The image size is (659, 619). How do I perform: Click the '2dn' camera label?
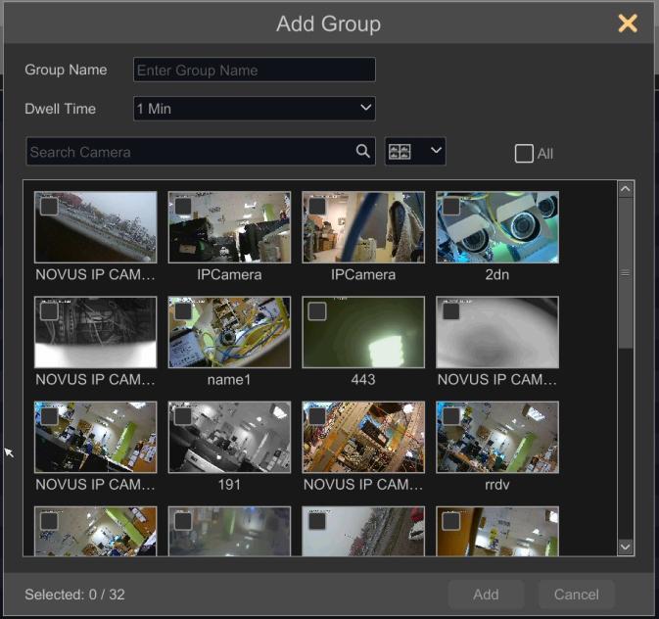497,274
